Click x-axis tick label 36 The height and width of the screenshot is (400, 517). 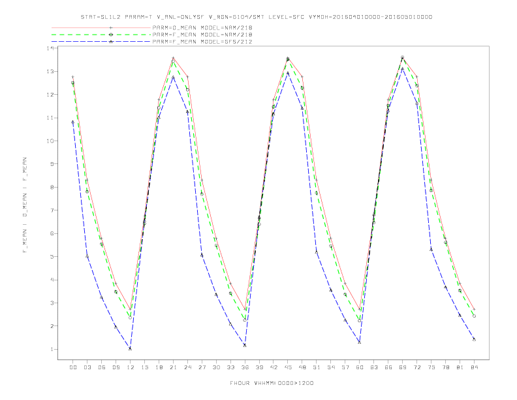245,367
